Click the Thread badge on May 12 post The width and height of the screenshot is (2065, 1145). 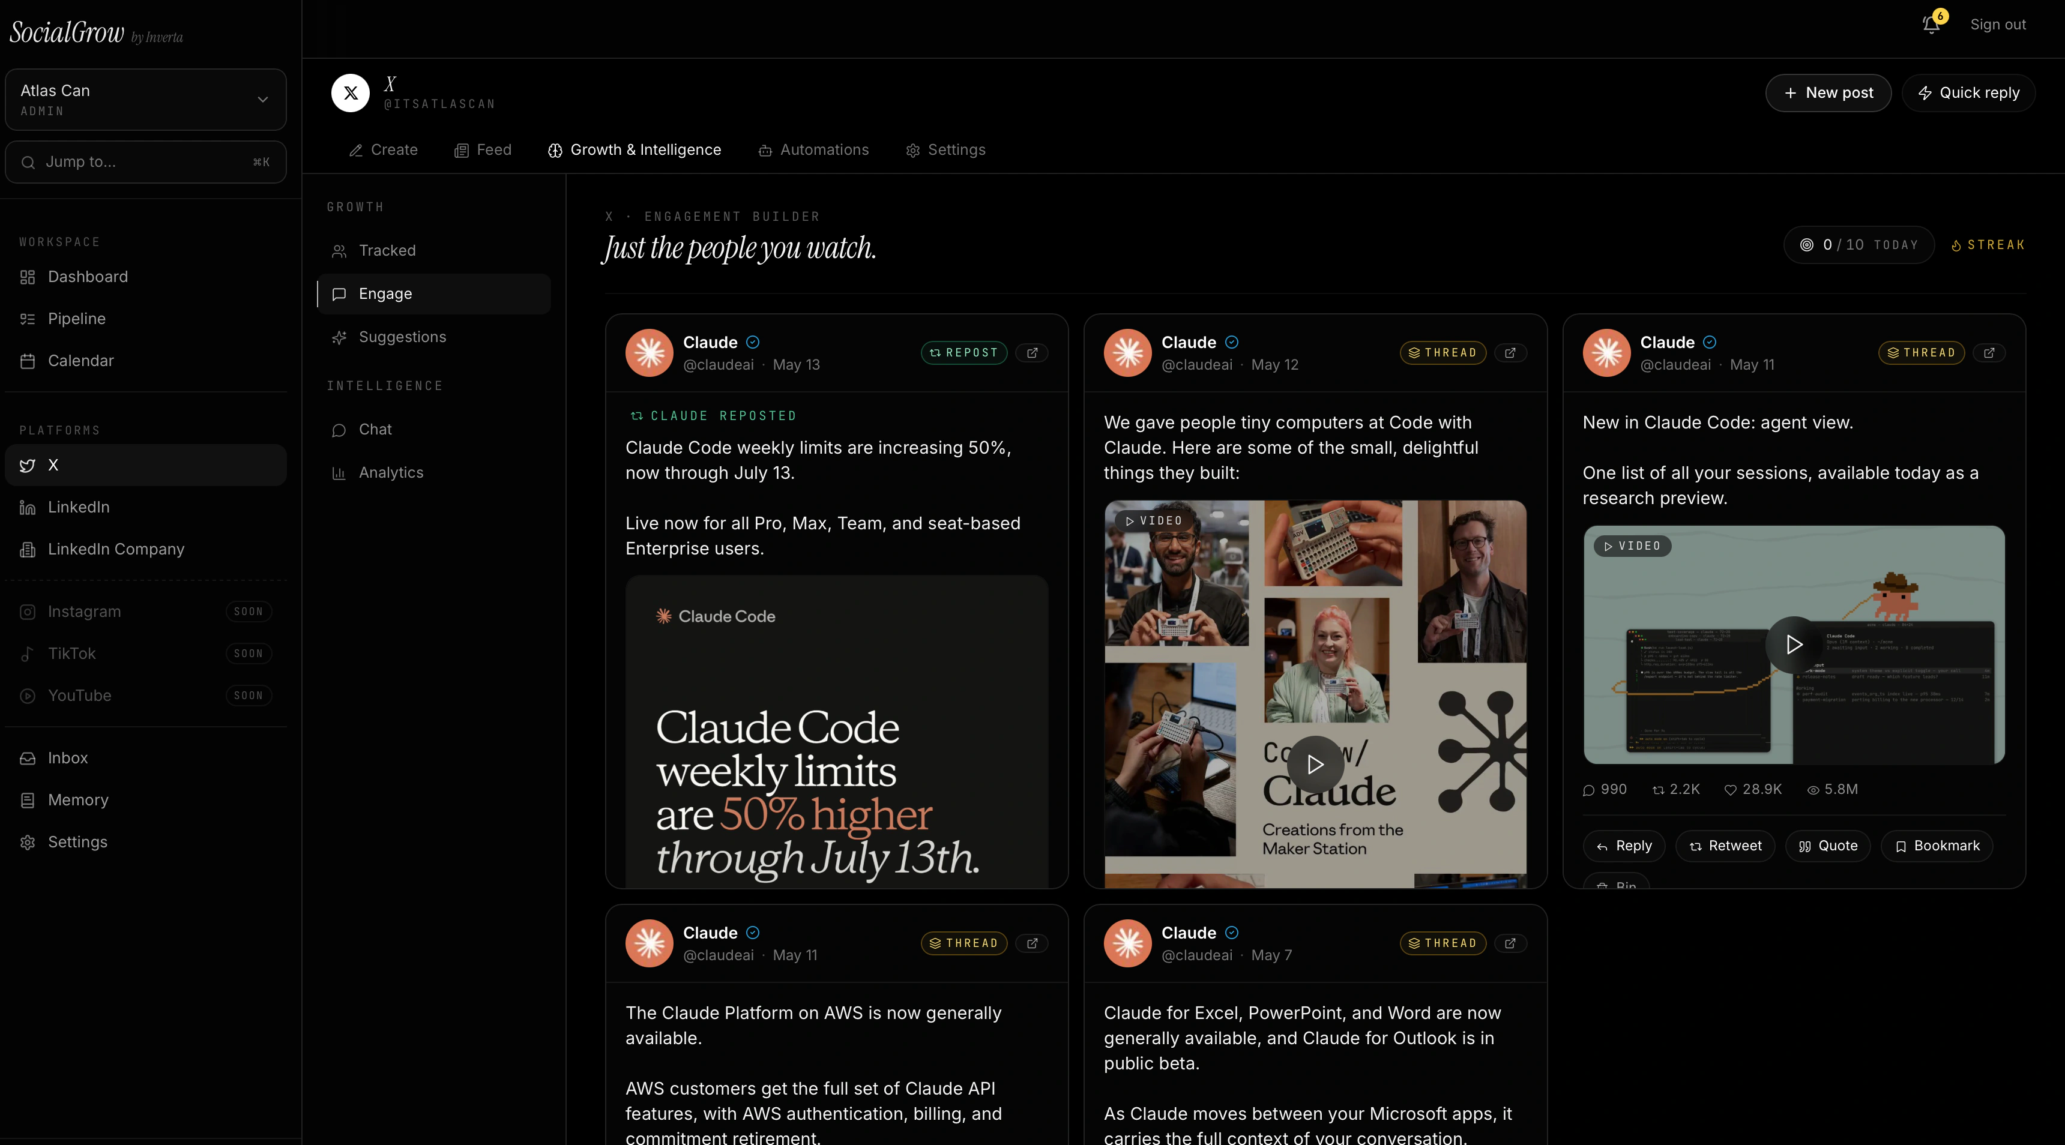point(1443,352)
